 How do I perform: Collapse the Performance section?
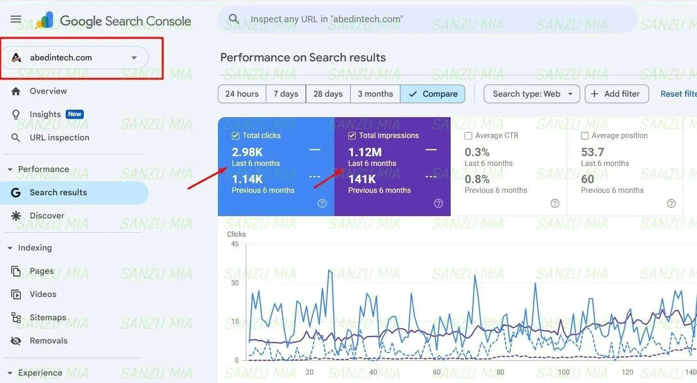point(10,169)
